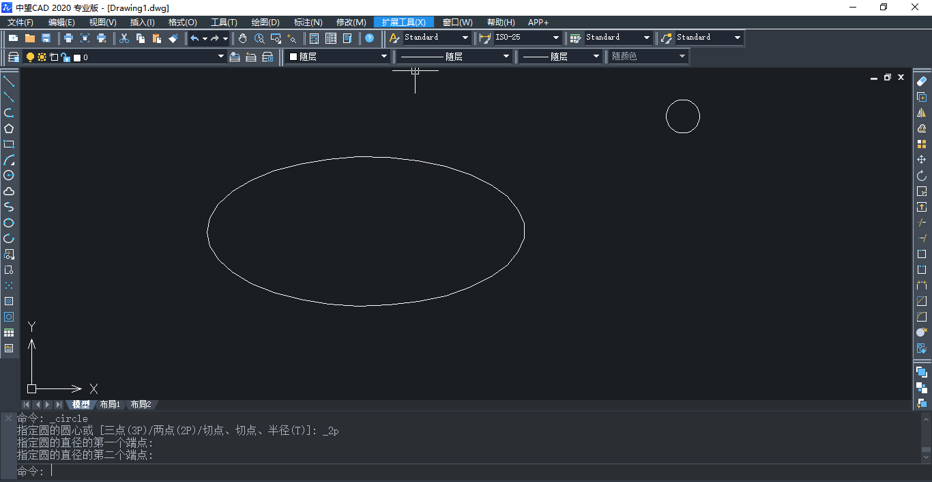Open the layer name dropdown list
The image size is (932, 482).
pos(220,57)
